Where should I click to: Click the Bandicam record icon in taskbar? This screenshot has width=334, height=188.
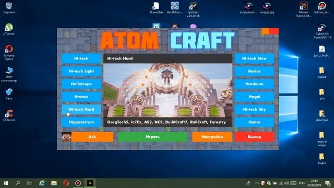78,183
